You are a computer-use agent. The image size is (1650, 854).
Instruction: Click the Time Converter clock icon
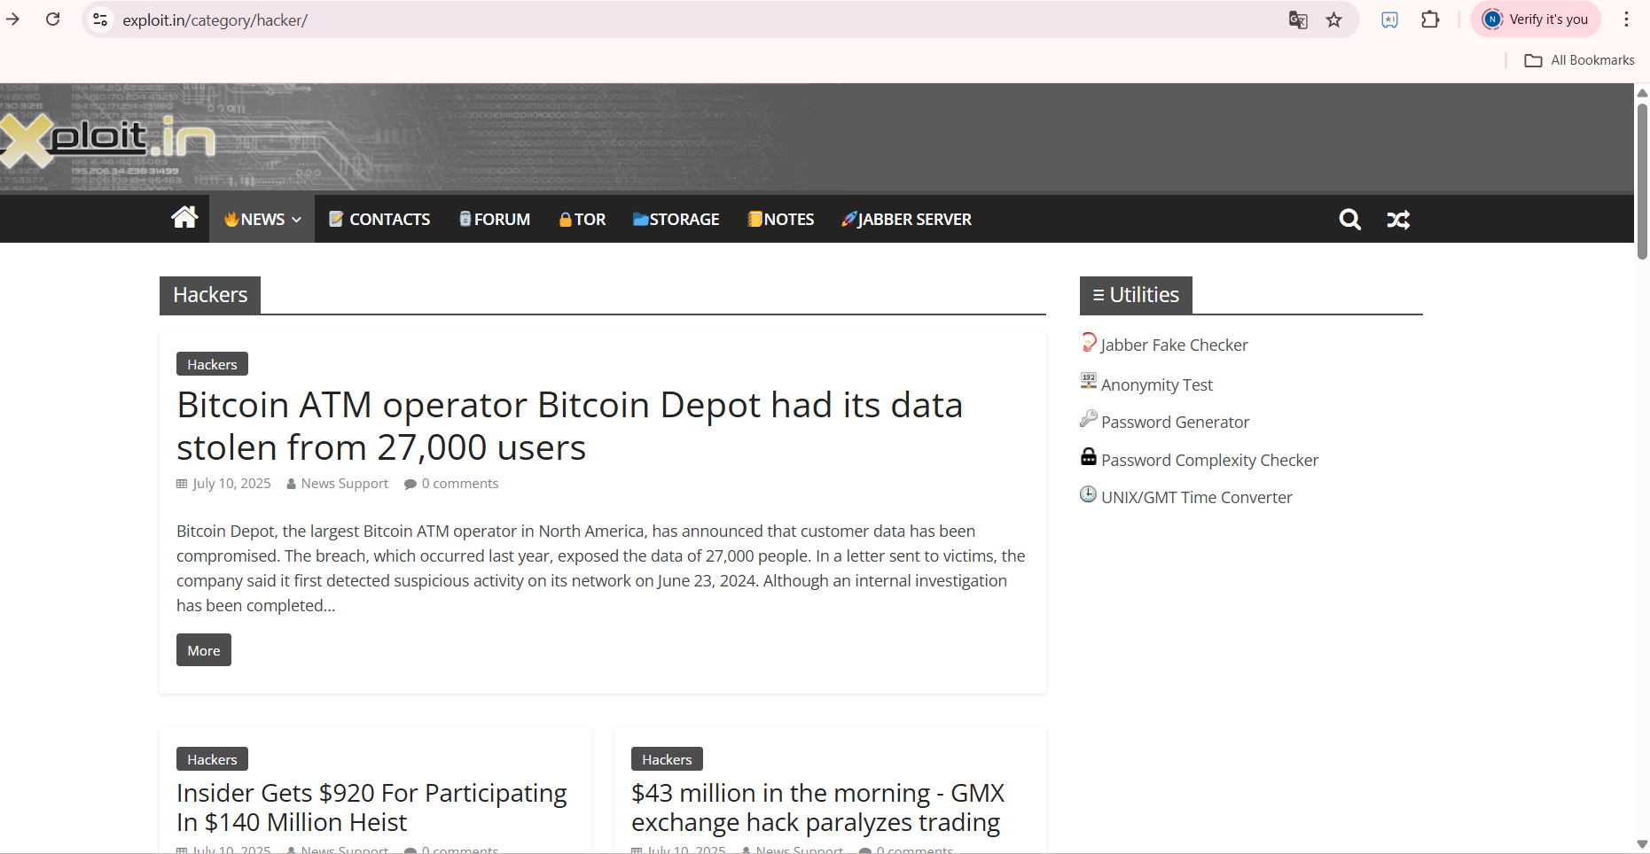point(1089,494)
